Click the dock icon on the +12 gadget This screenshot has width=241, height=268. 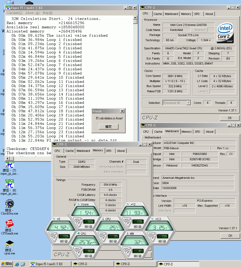(136, 227)
